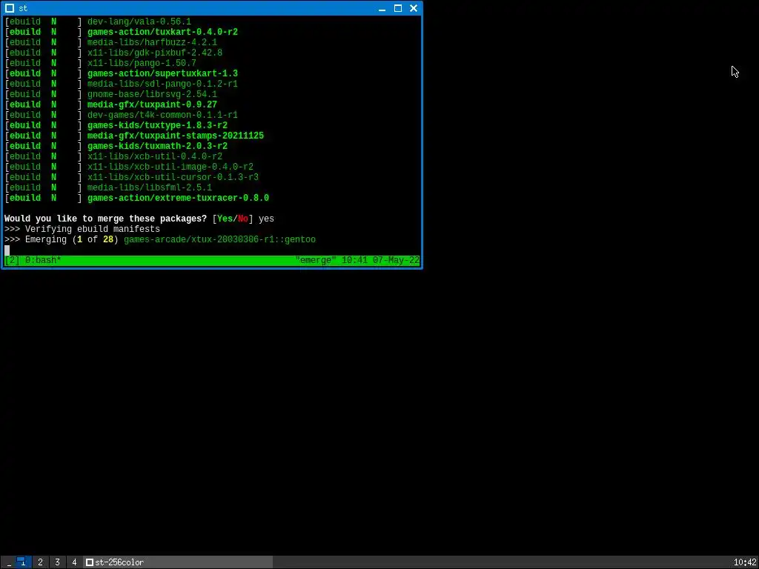Click the underscore button at taskbar left edge
Screen dimensions: 759x569
[x=9, y=562]
